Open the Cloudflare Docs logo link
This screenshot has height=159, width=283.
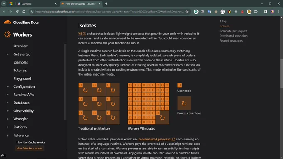pyautogui.click(x=21, y=22)
